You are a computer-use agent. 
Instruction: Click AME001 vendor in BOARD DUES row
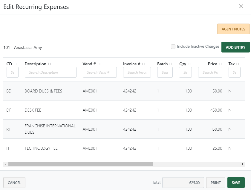[90, 91]
